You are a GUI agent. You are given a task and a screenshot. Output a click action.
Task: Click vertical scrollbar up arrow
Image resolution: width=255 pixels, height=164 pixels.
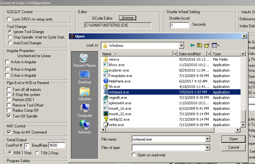coord(243,54)
